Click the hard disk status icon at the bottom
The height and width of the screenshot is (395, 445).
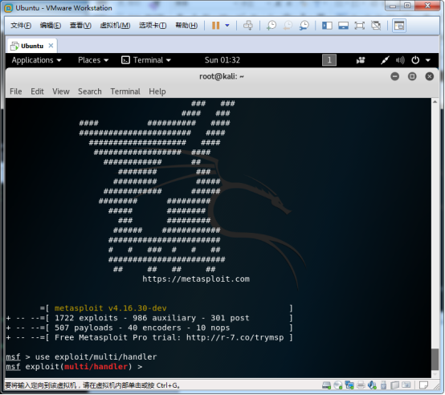[x=326, y=385]
